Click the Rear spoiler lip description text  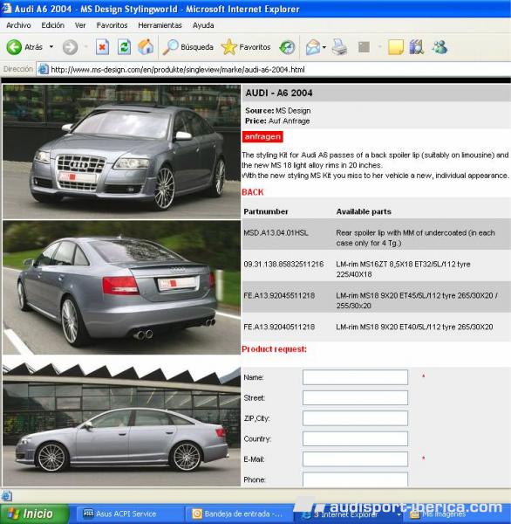[416, 238]
